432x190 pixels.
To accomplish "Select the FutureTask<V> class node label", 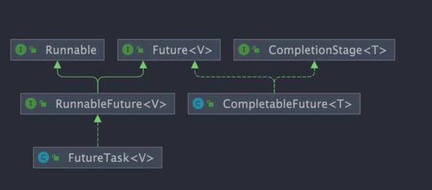I will (111, 158).
